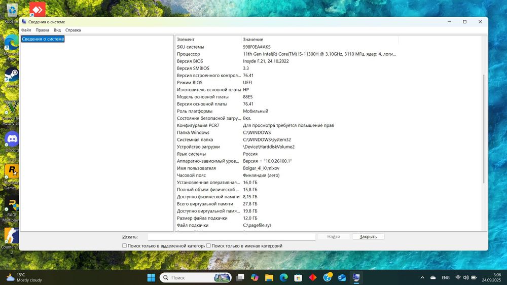Open Copilot from the taskbar
This screenshot has width=507, height=285.
pos(255,277)
